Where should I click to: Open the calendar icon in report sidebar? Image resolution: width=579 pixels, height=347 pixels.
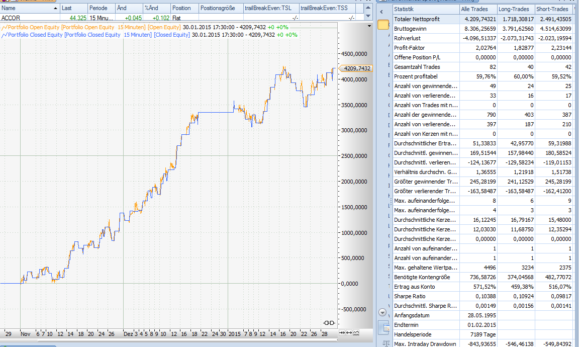383,328
